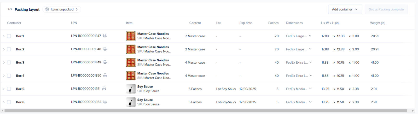This screenshot has height=114, width=418.
Task: Click Set as Packing complete button
Action: 386,9
